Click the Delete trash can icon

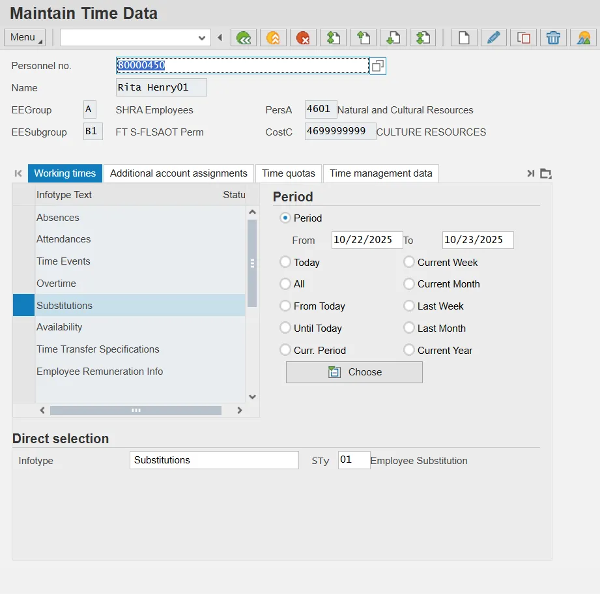click(553, 38)
